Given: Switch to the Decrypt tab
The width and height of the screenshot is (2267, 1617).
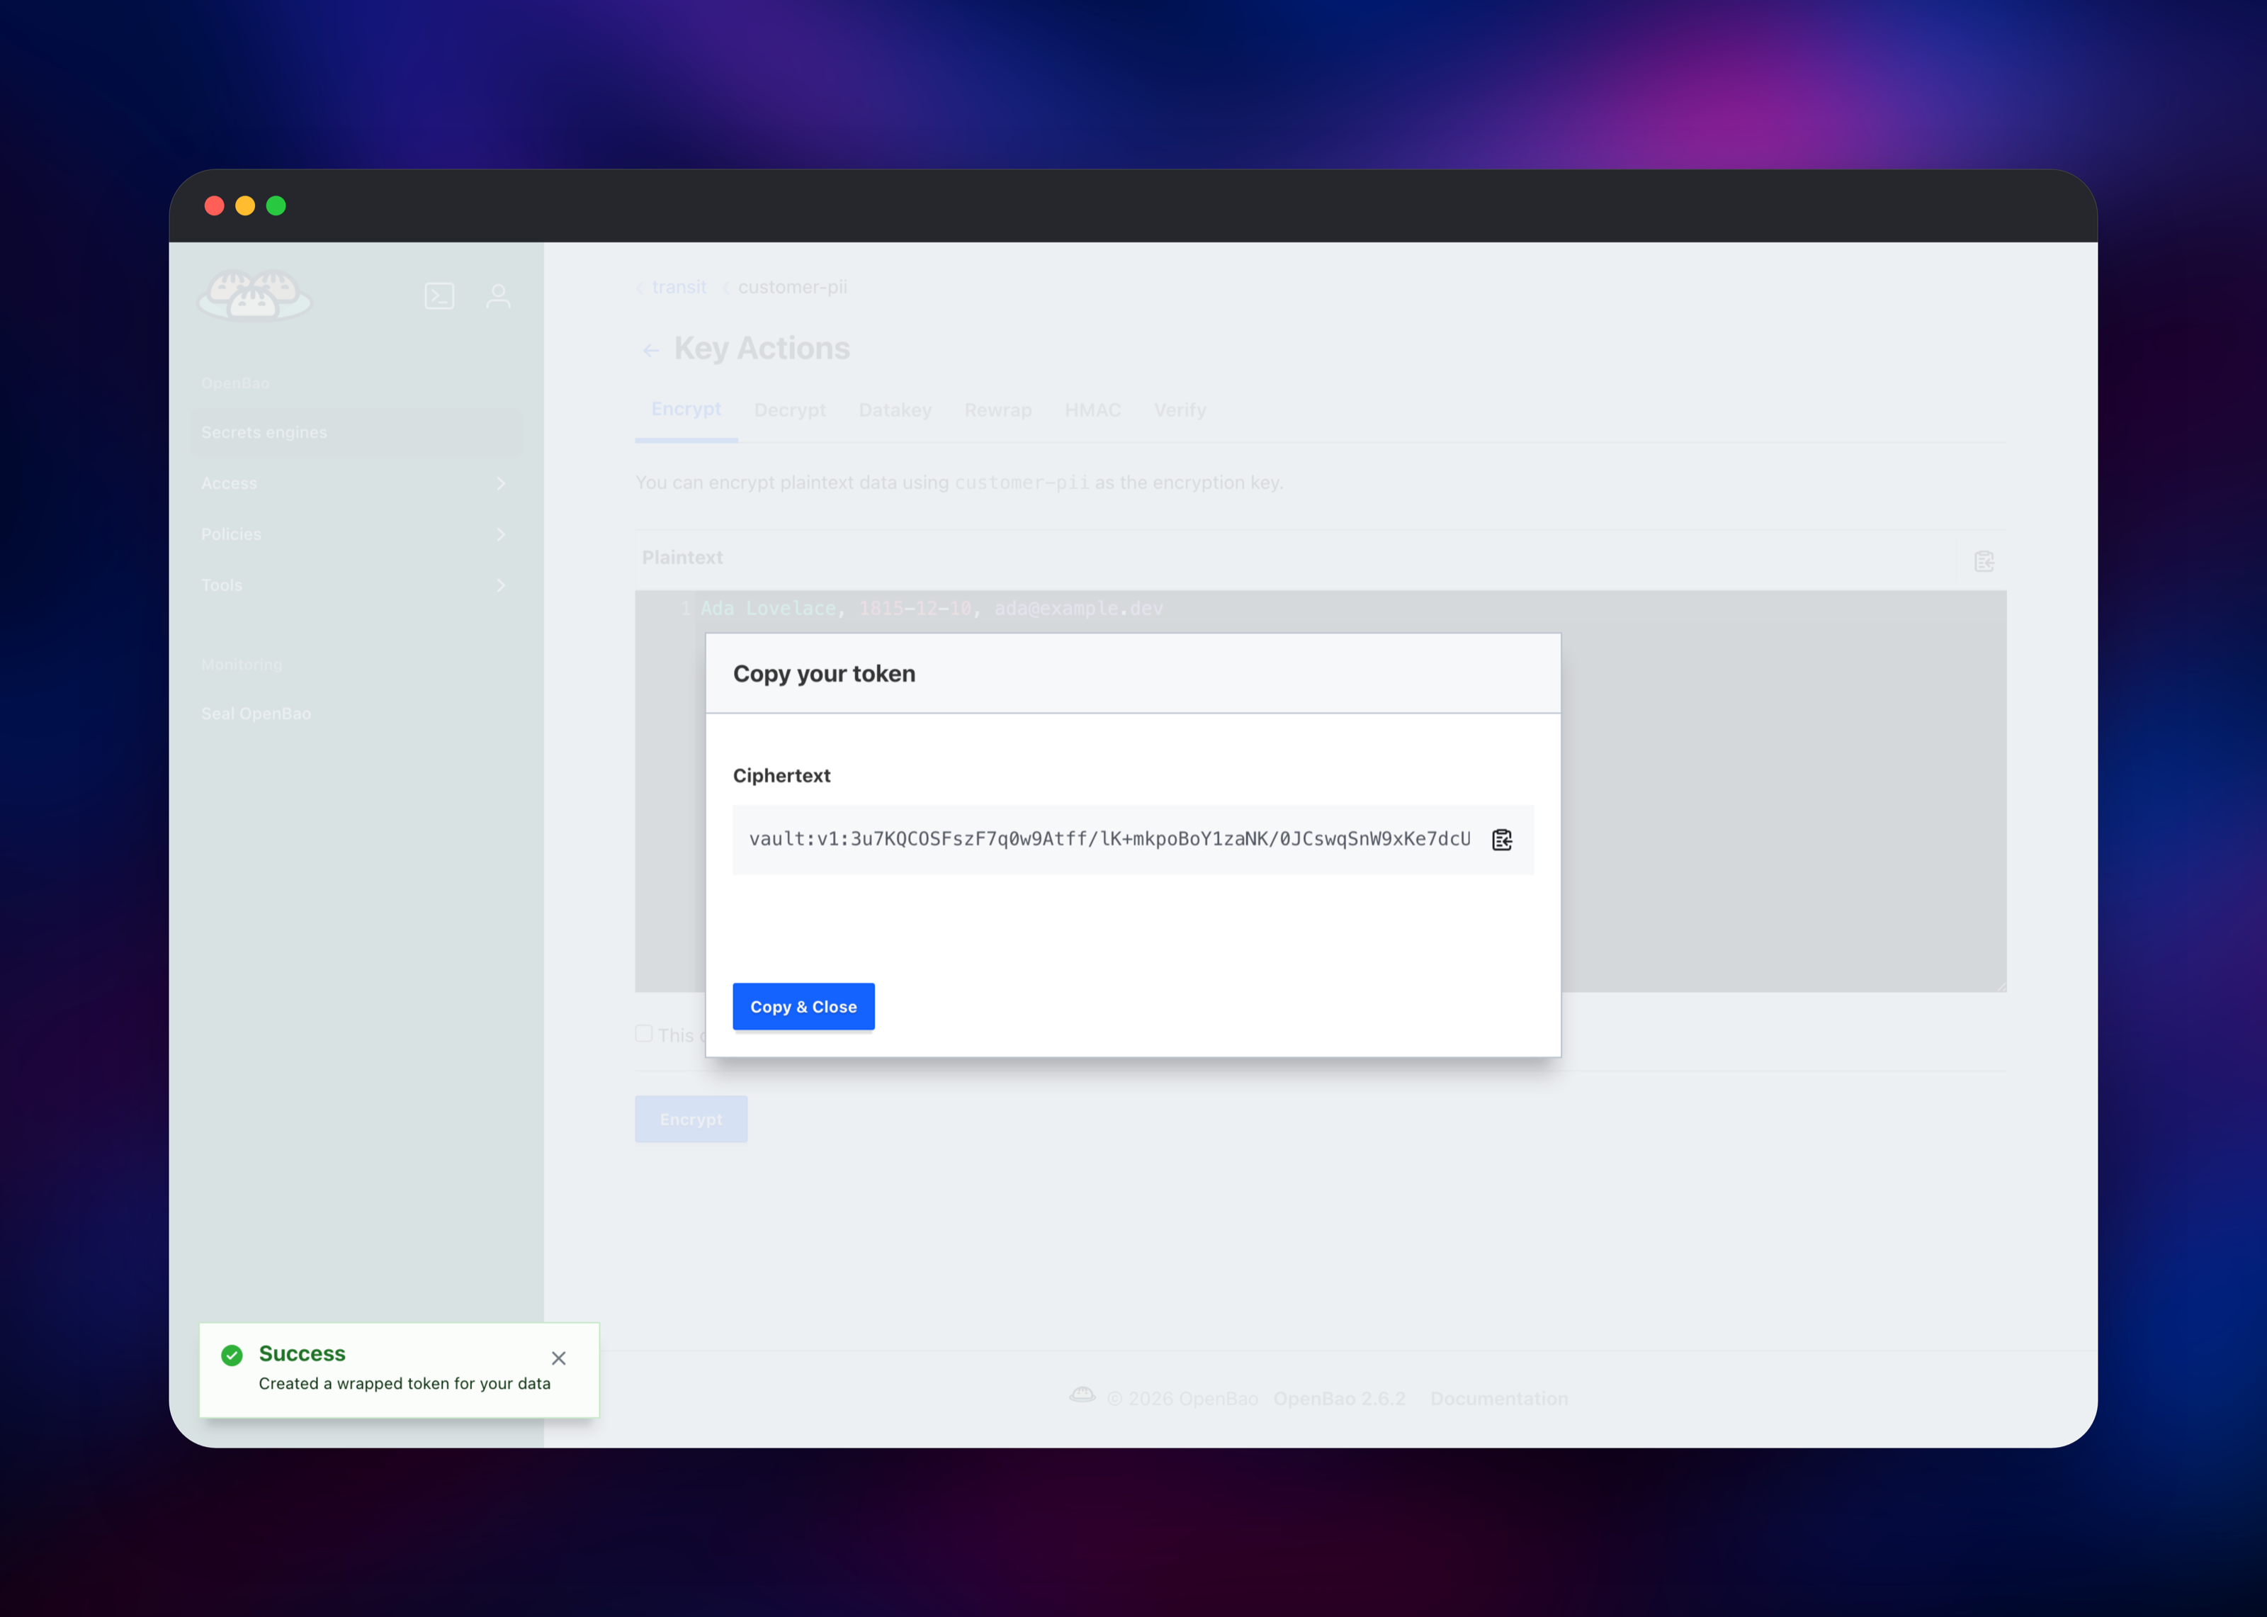Looking at the screenshot, I should tap(789, 410).
